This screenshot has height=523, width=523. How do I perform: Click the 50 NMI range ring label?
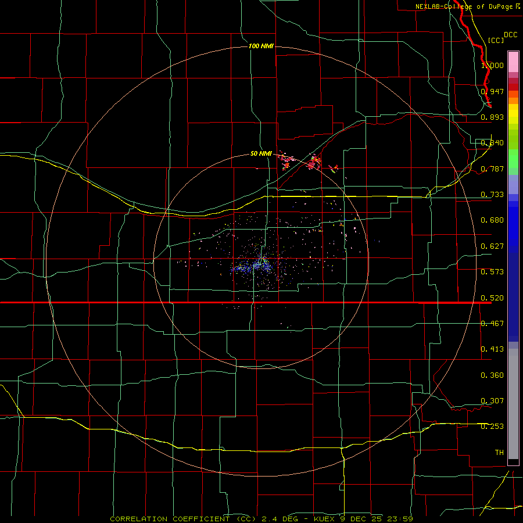click(x=261, y=153)
